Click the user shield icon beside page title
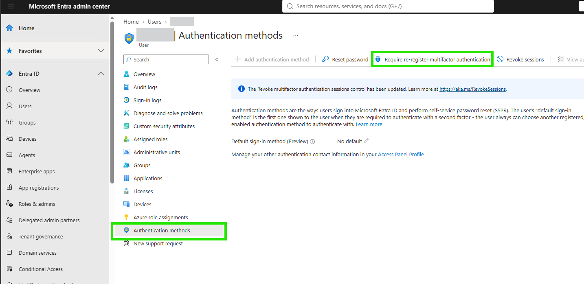This screenshot has height=284, width=584. click(129, 38)
